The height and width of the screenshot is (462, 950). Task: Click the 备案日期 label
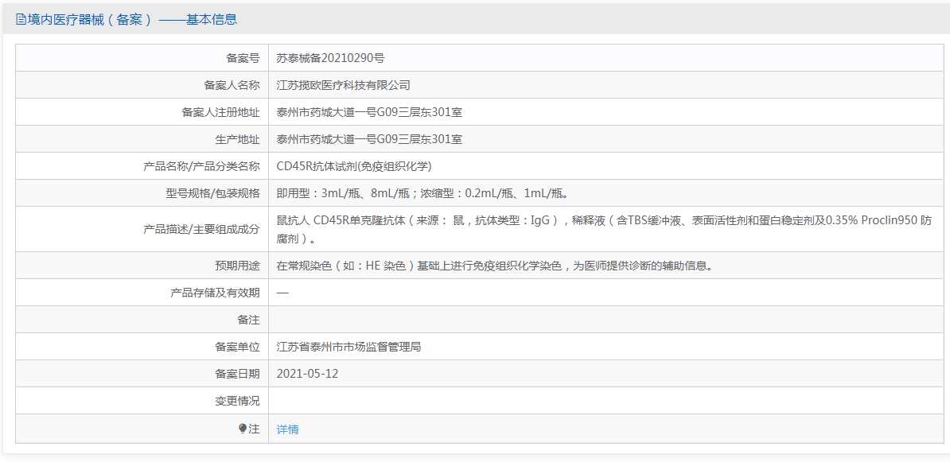tap(237, 374)
